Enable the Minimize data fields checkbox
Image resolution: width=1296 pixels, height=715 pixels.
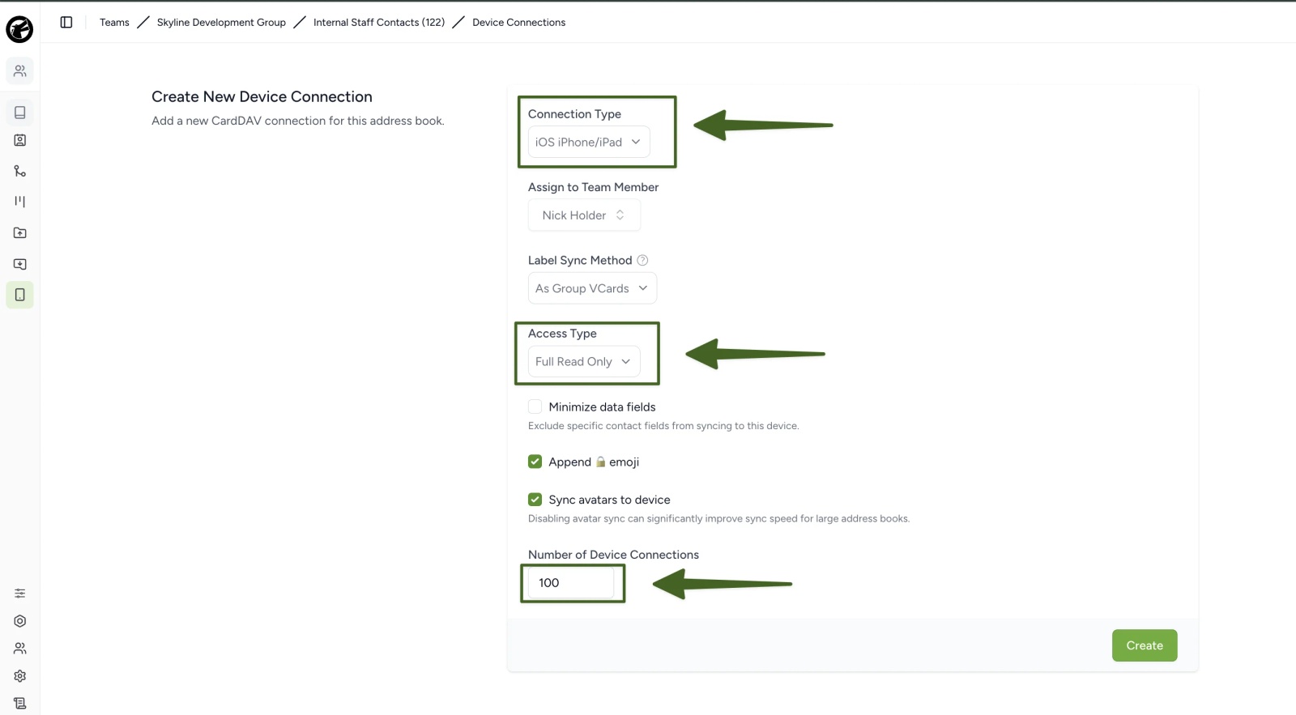coord(535,406)
